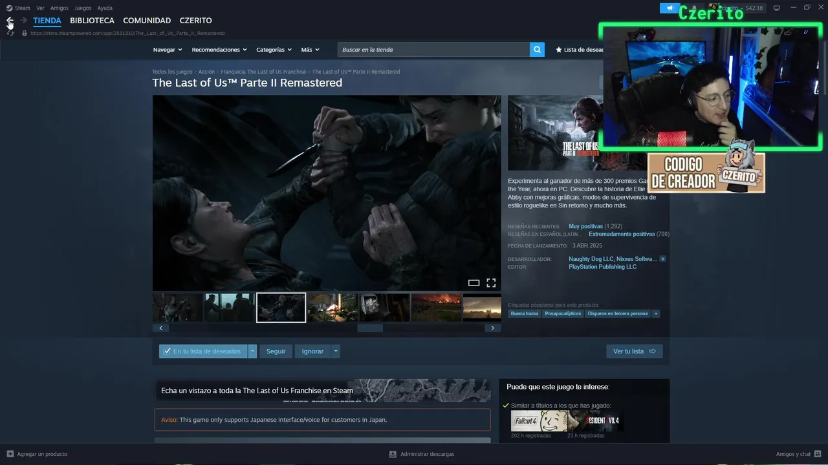Open the announcements megaphone button
828x465 pixels.
(670, 8)
